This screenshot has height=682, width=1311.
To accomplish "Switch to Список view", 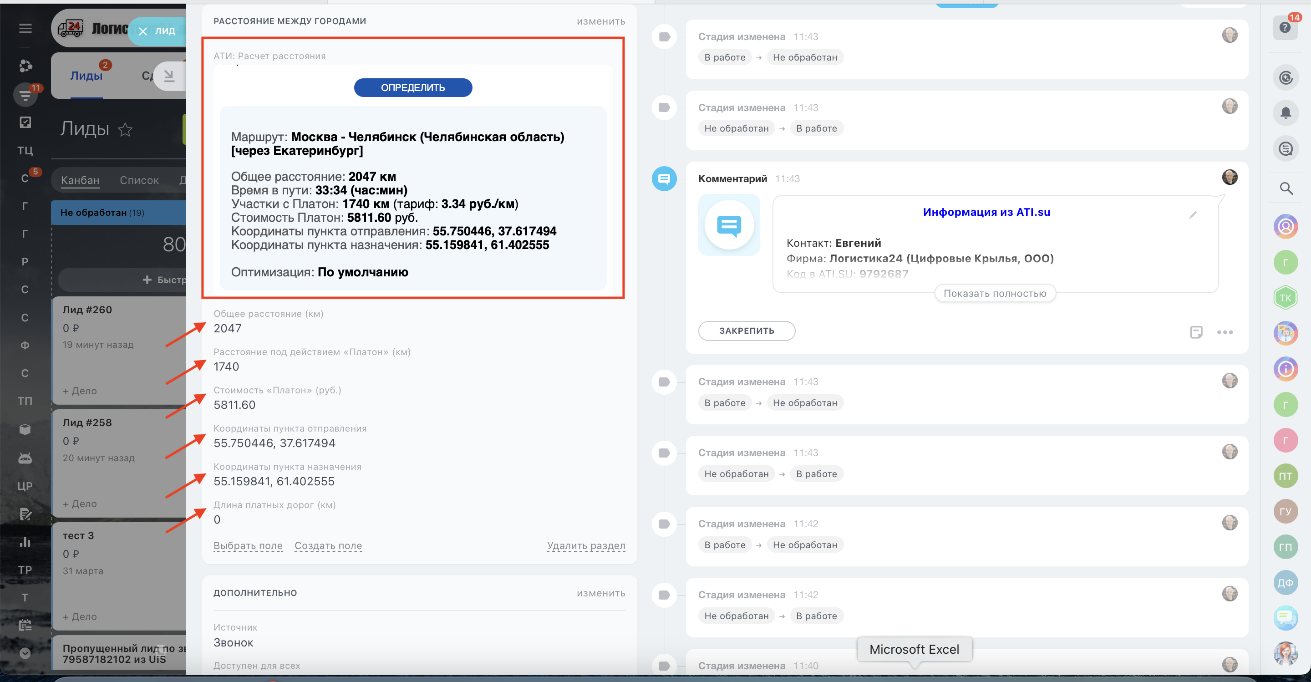I will 139,180.
